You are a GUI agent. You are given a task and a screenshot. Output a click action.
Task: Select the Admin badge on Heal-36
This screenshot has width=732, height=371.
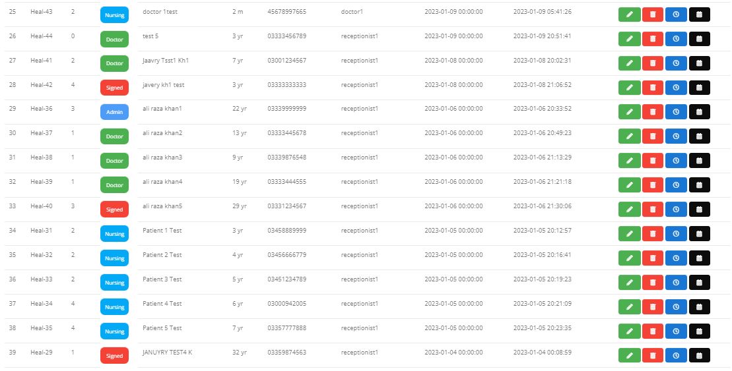114,112
